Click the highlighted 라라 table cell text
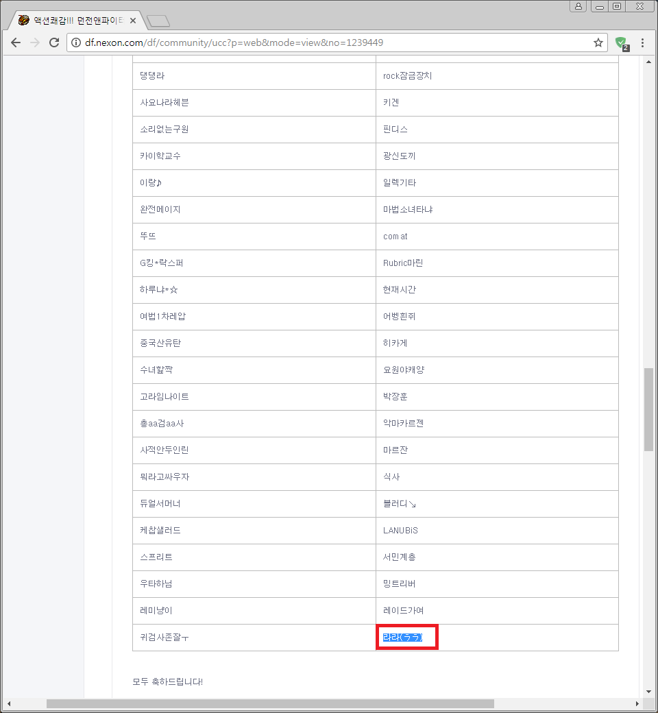 pyautogui.click(x=402, y=638)
